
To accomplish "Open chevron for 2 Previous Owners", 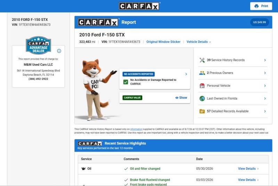I will click(265, 73).
